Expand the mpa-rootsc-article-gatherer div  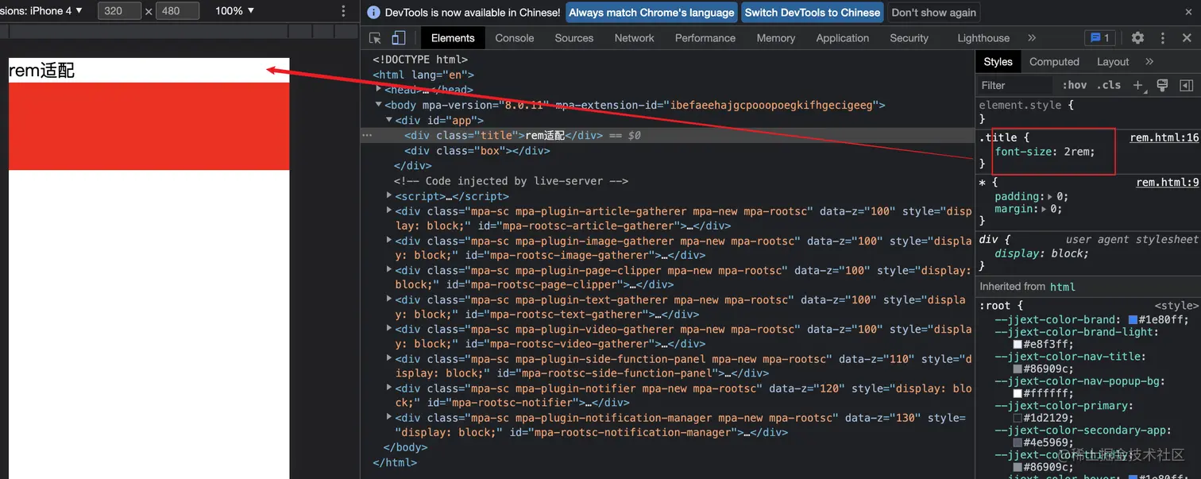pos(389,211)
